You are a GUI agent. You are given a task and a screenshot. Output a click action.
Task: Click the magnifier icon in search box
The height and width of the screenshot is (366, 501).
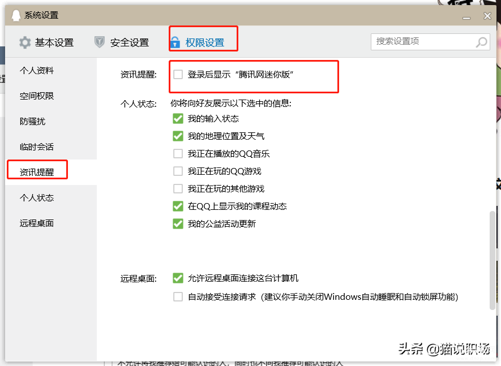481,42
